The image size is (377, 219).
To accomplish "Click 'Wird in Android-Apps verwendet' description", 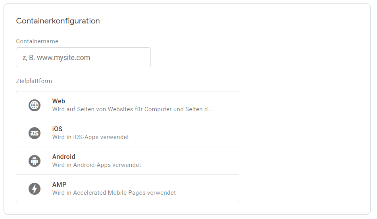I will click(x=96, y=165).
